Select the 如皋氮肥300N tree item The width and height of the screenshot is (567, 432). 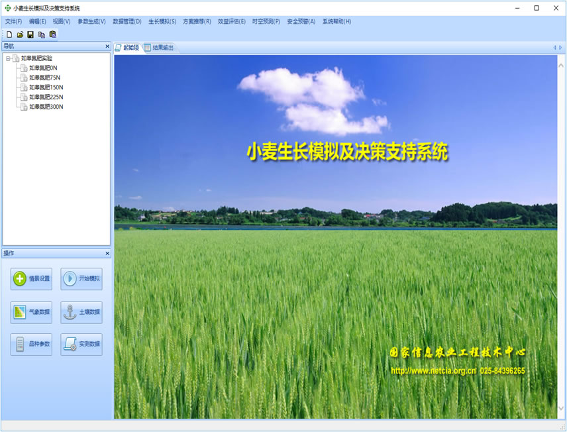[46, 107]
